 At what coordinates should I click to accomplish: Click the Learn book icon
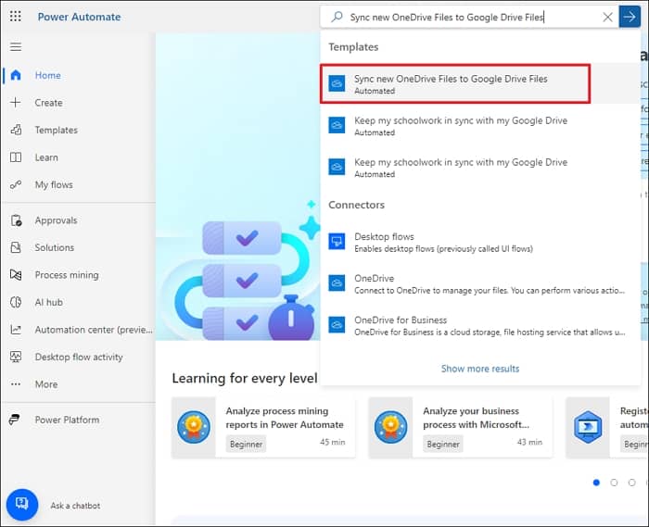(x=16, y=157)
